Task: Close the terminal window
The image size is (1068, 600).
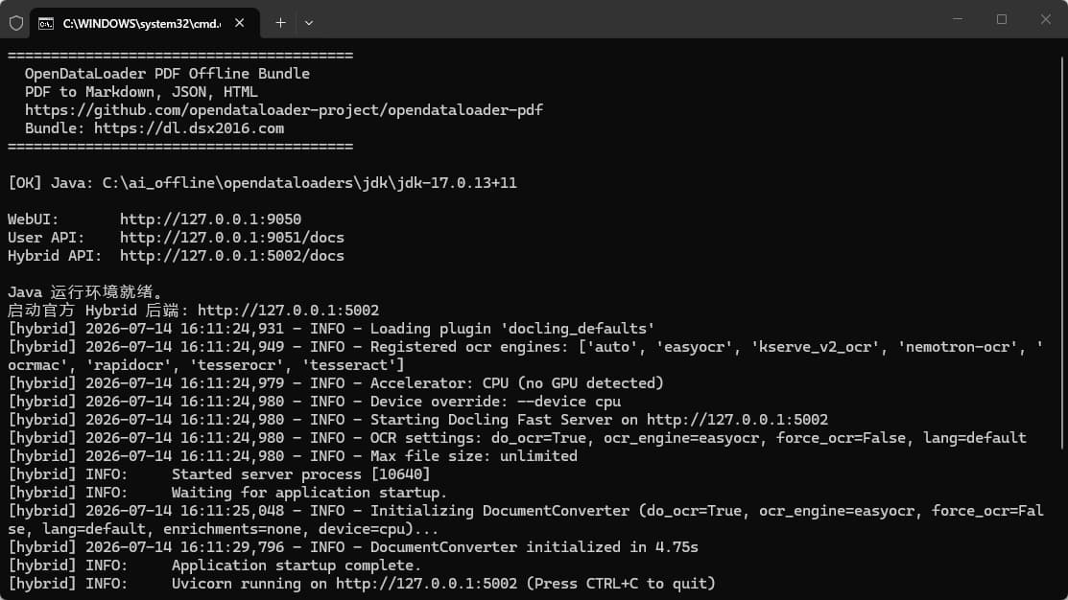Action: coord(1046,19)
